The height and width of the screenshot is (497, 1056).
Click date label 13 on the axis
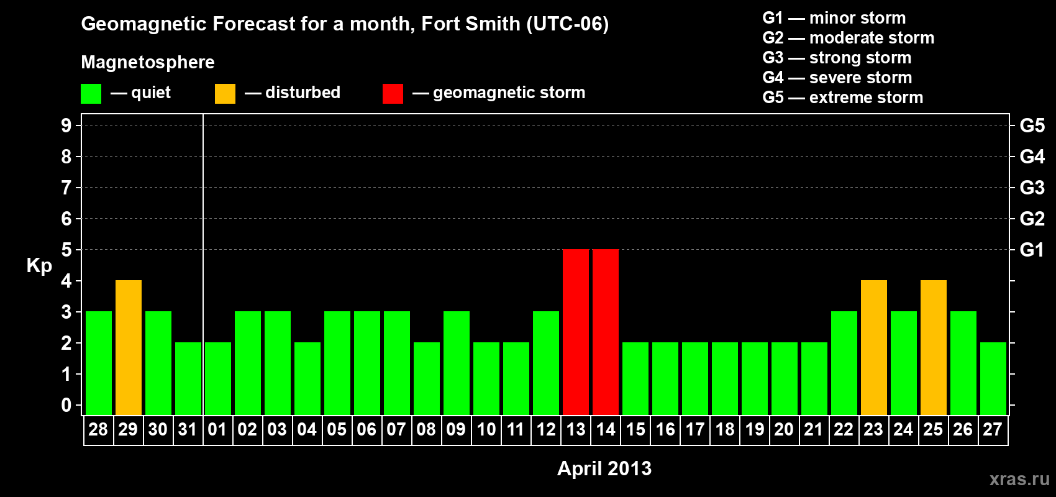tap(576, 430)
